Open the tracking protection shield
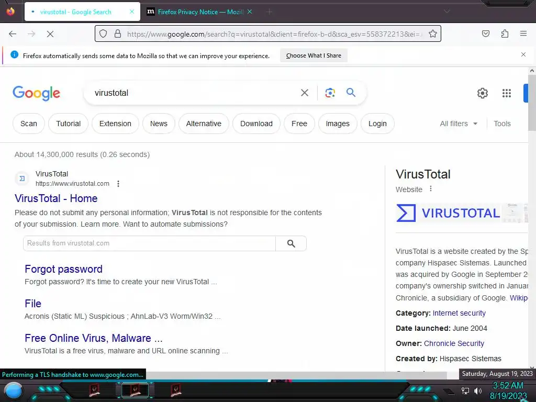 [x=103, y=33]
